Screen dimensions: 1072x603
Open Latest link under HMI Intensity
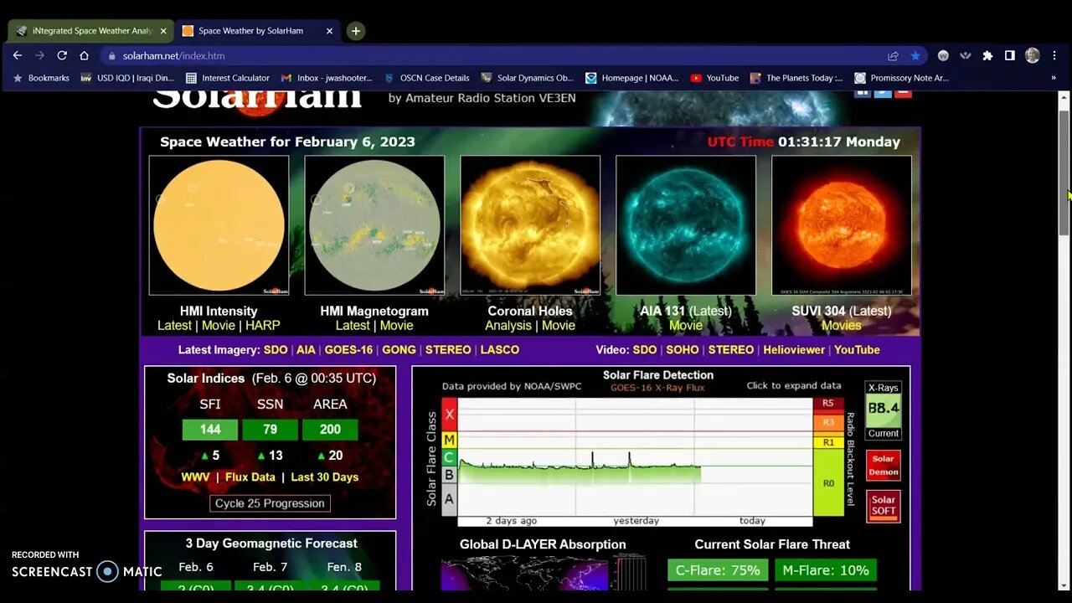pyautogui.click(x=174, y=326)
